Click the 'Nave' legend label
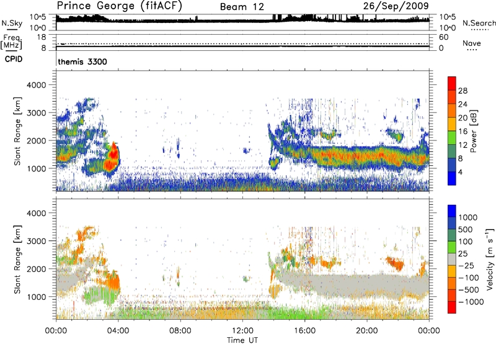 click(472, 43)
